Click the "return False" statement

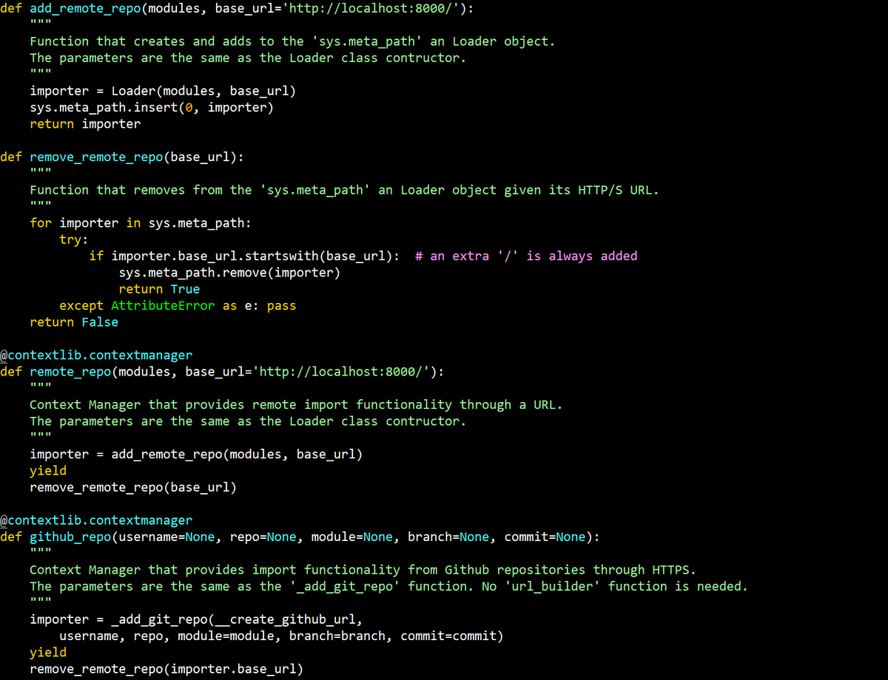(x=74, y=322)
